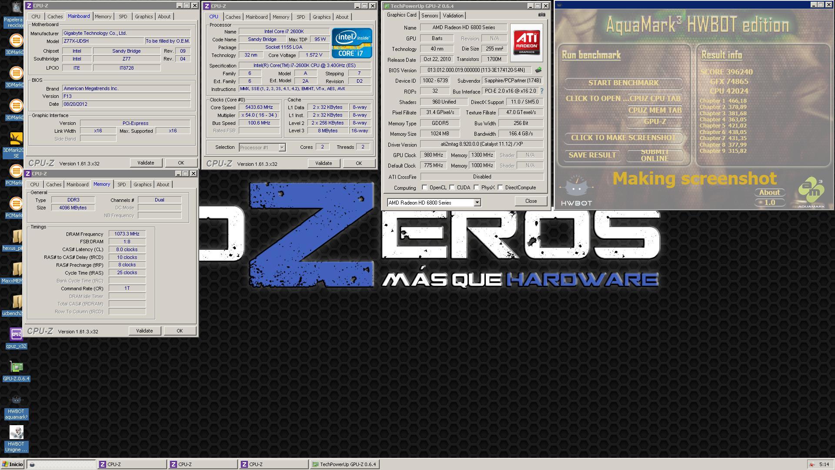Screen dimensions: 835x470
Task: Click title icon of CPU-Z Mainboard window
Action: click(x=29, y=6)
